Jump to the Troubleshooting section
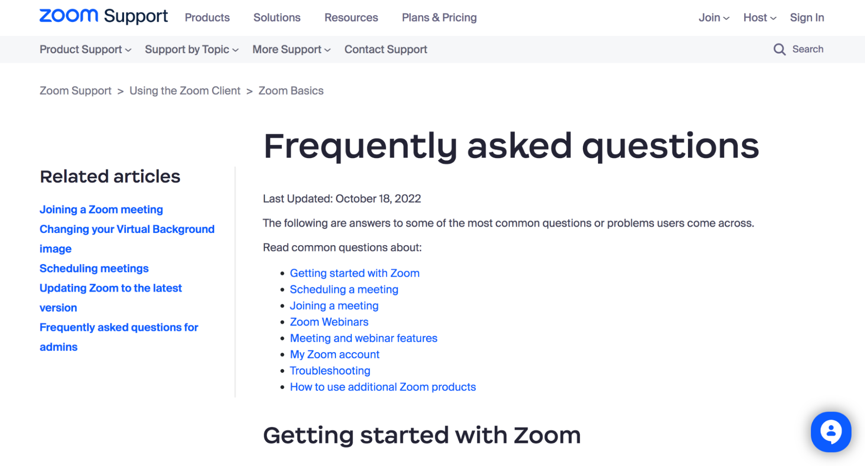The height and width of the screenshot is (466, 865). (x=330, y=371)
